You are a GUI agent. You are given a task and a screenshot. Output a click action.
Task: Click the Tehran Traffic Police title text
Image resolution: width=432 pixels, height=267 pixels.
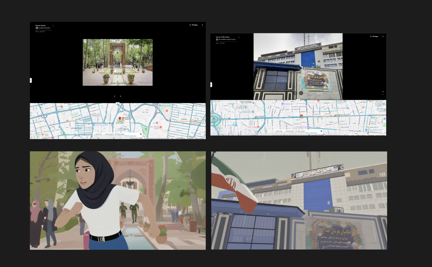(223, 37)
